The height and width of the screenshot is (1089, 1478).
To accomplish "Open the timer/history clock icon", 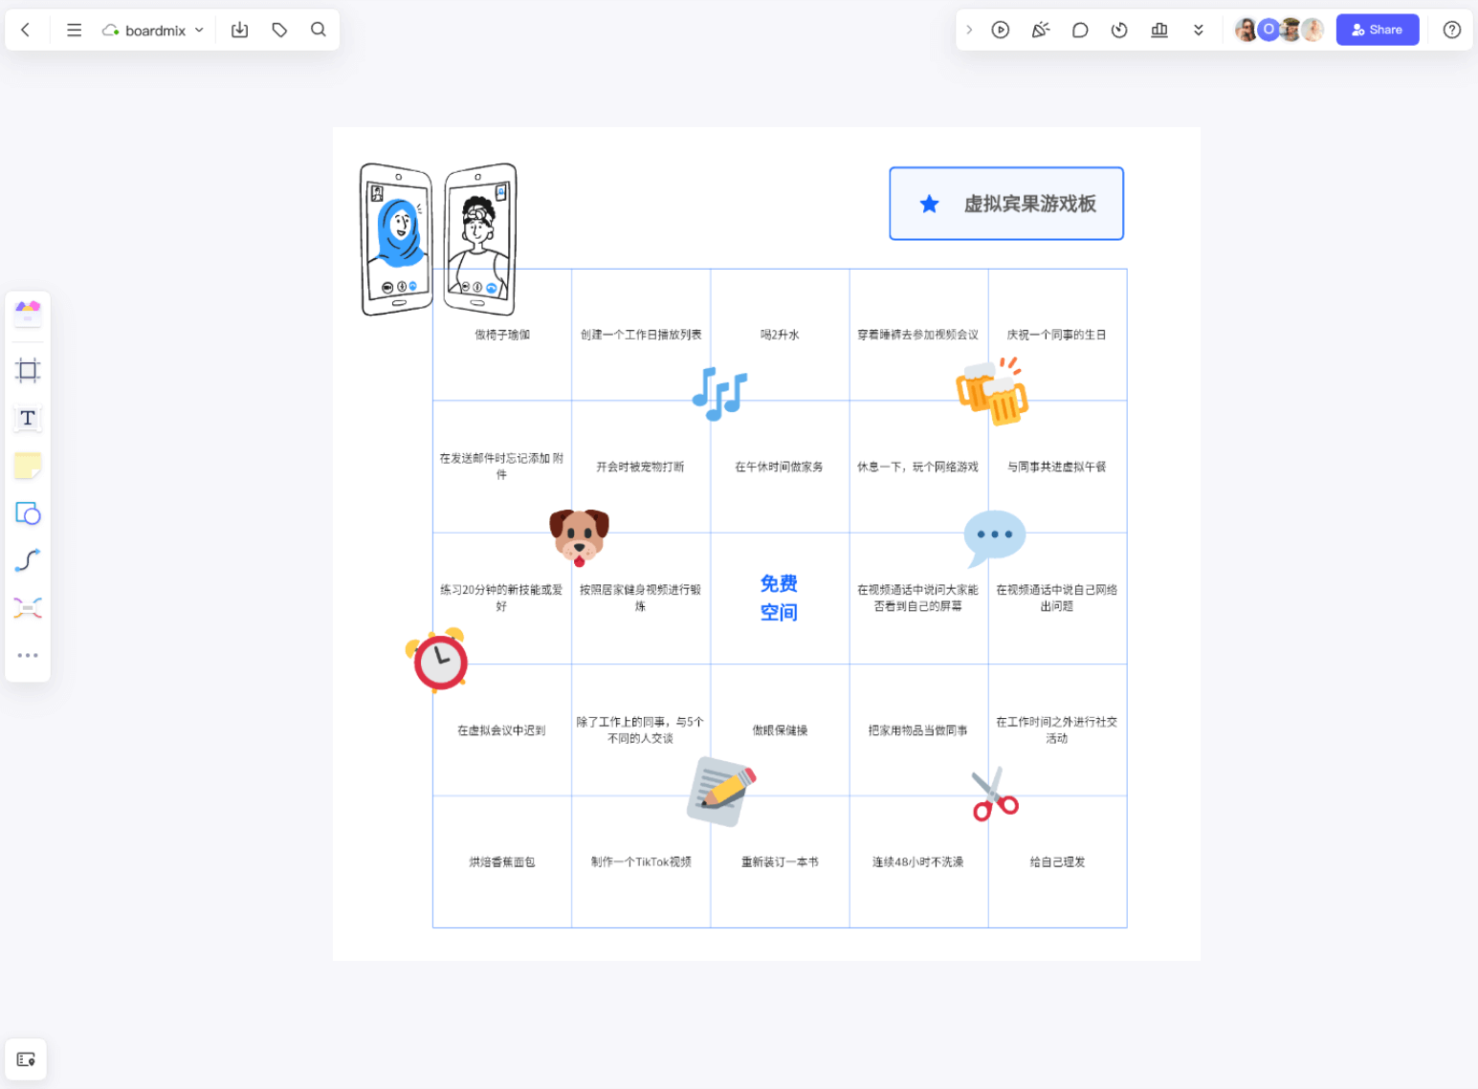I will [1119, 30].
